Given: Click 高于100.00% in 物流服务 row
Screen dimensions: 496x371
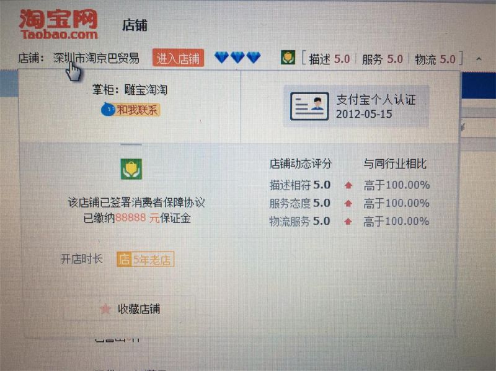Looking at the screenshot, I should [x=396, y=222].
